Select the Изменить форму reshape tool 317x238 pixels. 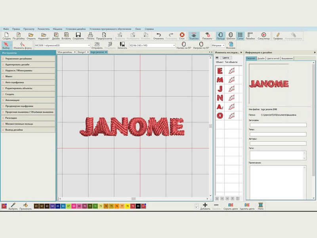[x=23, y=45]
